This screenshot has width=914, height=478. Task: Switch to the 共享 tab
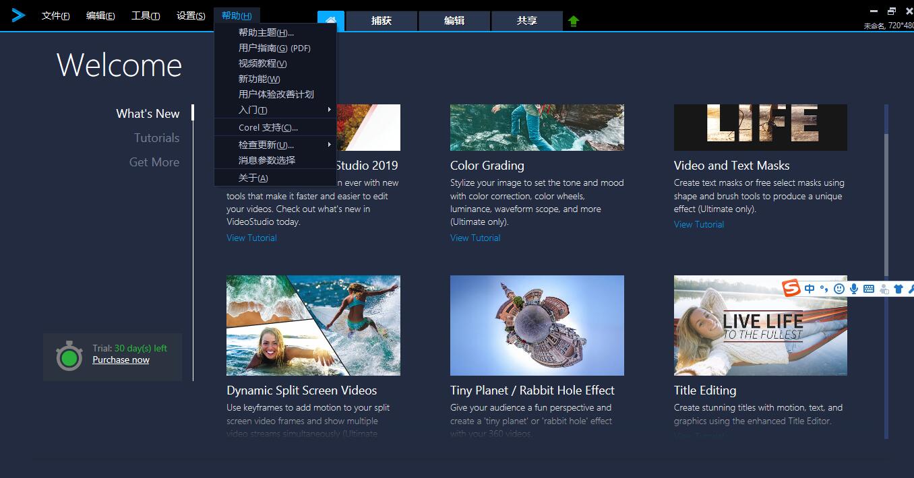click(x=527, y=21)
